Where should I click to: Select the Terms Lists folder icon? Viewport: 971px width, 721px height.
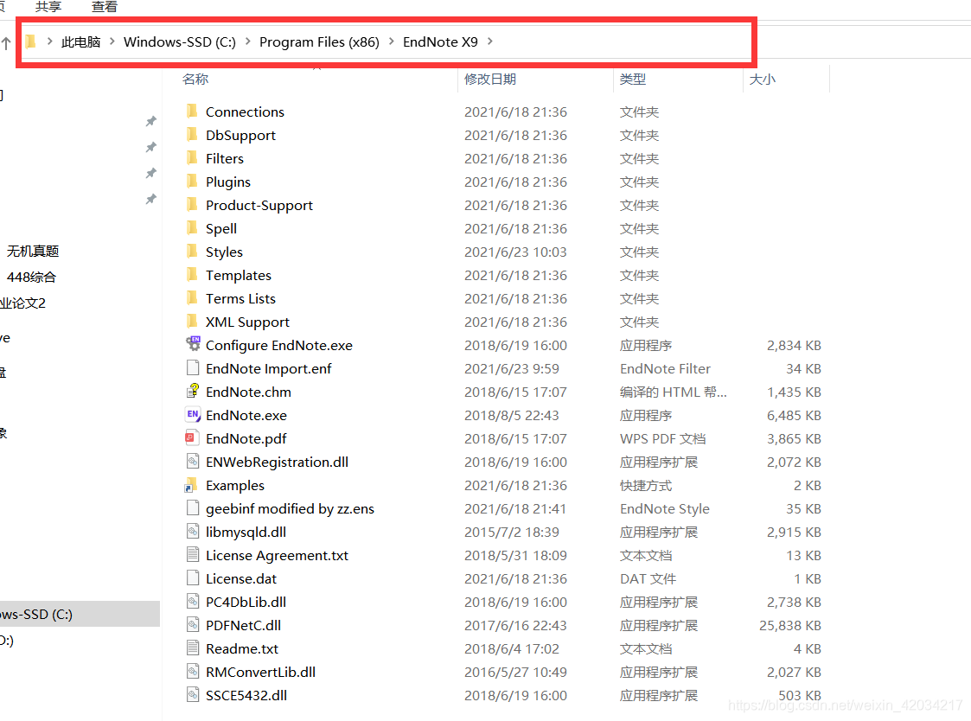[x=193, y=298]
